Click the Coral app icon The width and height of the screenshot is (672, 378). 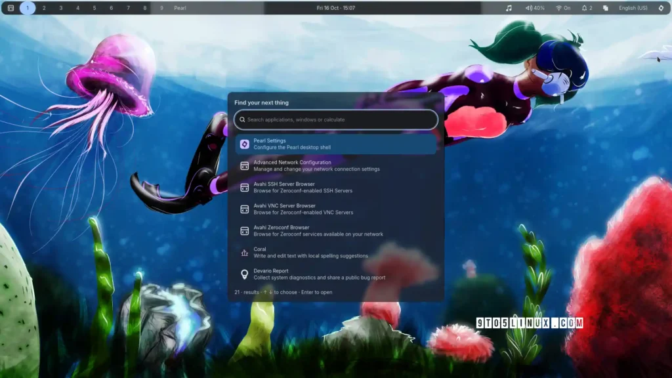(244, 253)
